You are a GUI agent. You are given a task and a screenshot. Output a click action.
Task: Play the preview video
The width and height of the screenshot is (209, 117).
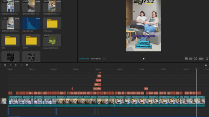click(144, 58)
